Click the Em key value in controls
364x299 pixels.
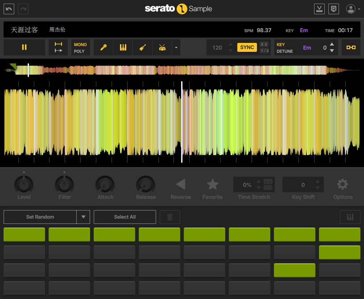307,48
